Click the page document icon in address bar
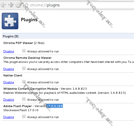The height and width of the screenshot is (126, 134). coord(26,5)
